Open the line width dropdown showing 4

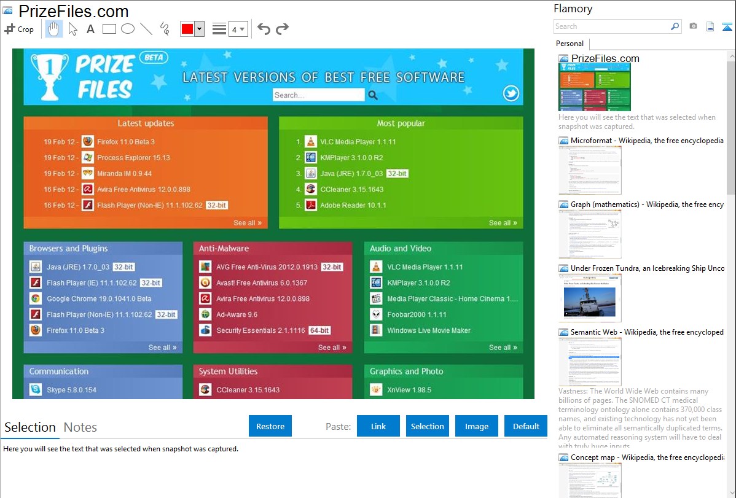pyautogui.click(x=238, y=29)
